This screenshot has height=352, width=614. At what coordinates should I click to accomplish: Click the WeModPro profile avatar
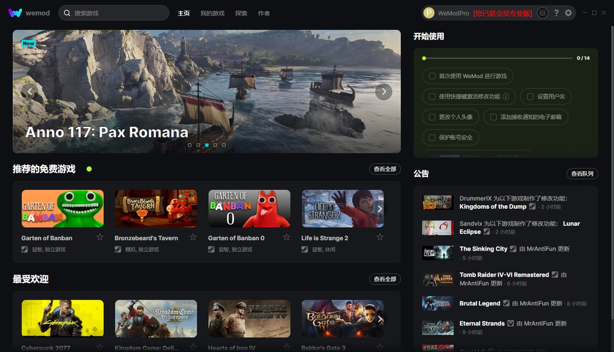coord(429,13)
